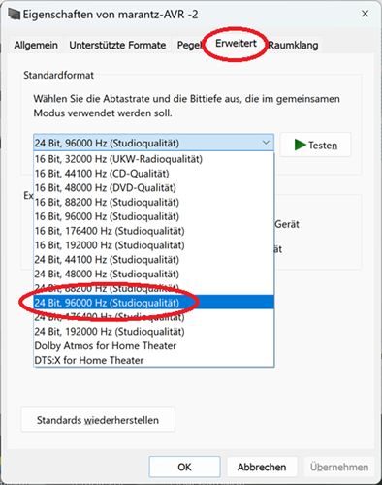382x485 pixels.
Task: Collapse the Standardformat combo box arrow
Action: [x=266, y=143]
